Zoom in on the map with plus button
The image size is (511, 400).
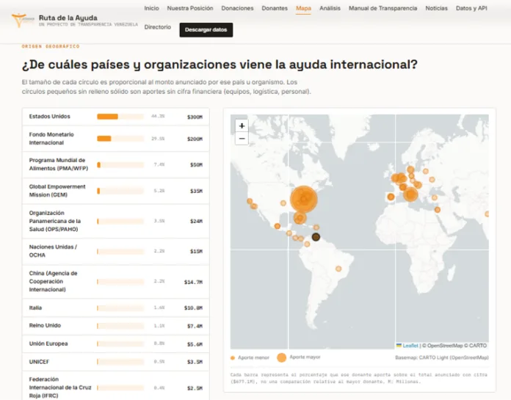pyautogui.click(x=242, y=126)
